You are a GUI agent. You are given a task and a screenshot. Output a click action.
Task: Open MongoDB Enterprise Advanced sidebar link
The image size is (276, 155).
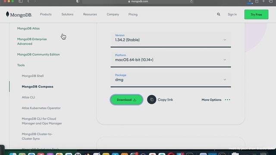point(32,41)
